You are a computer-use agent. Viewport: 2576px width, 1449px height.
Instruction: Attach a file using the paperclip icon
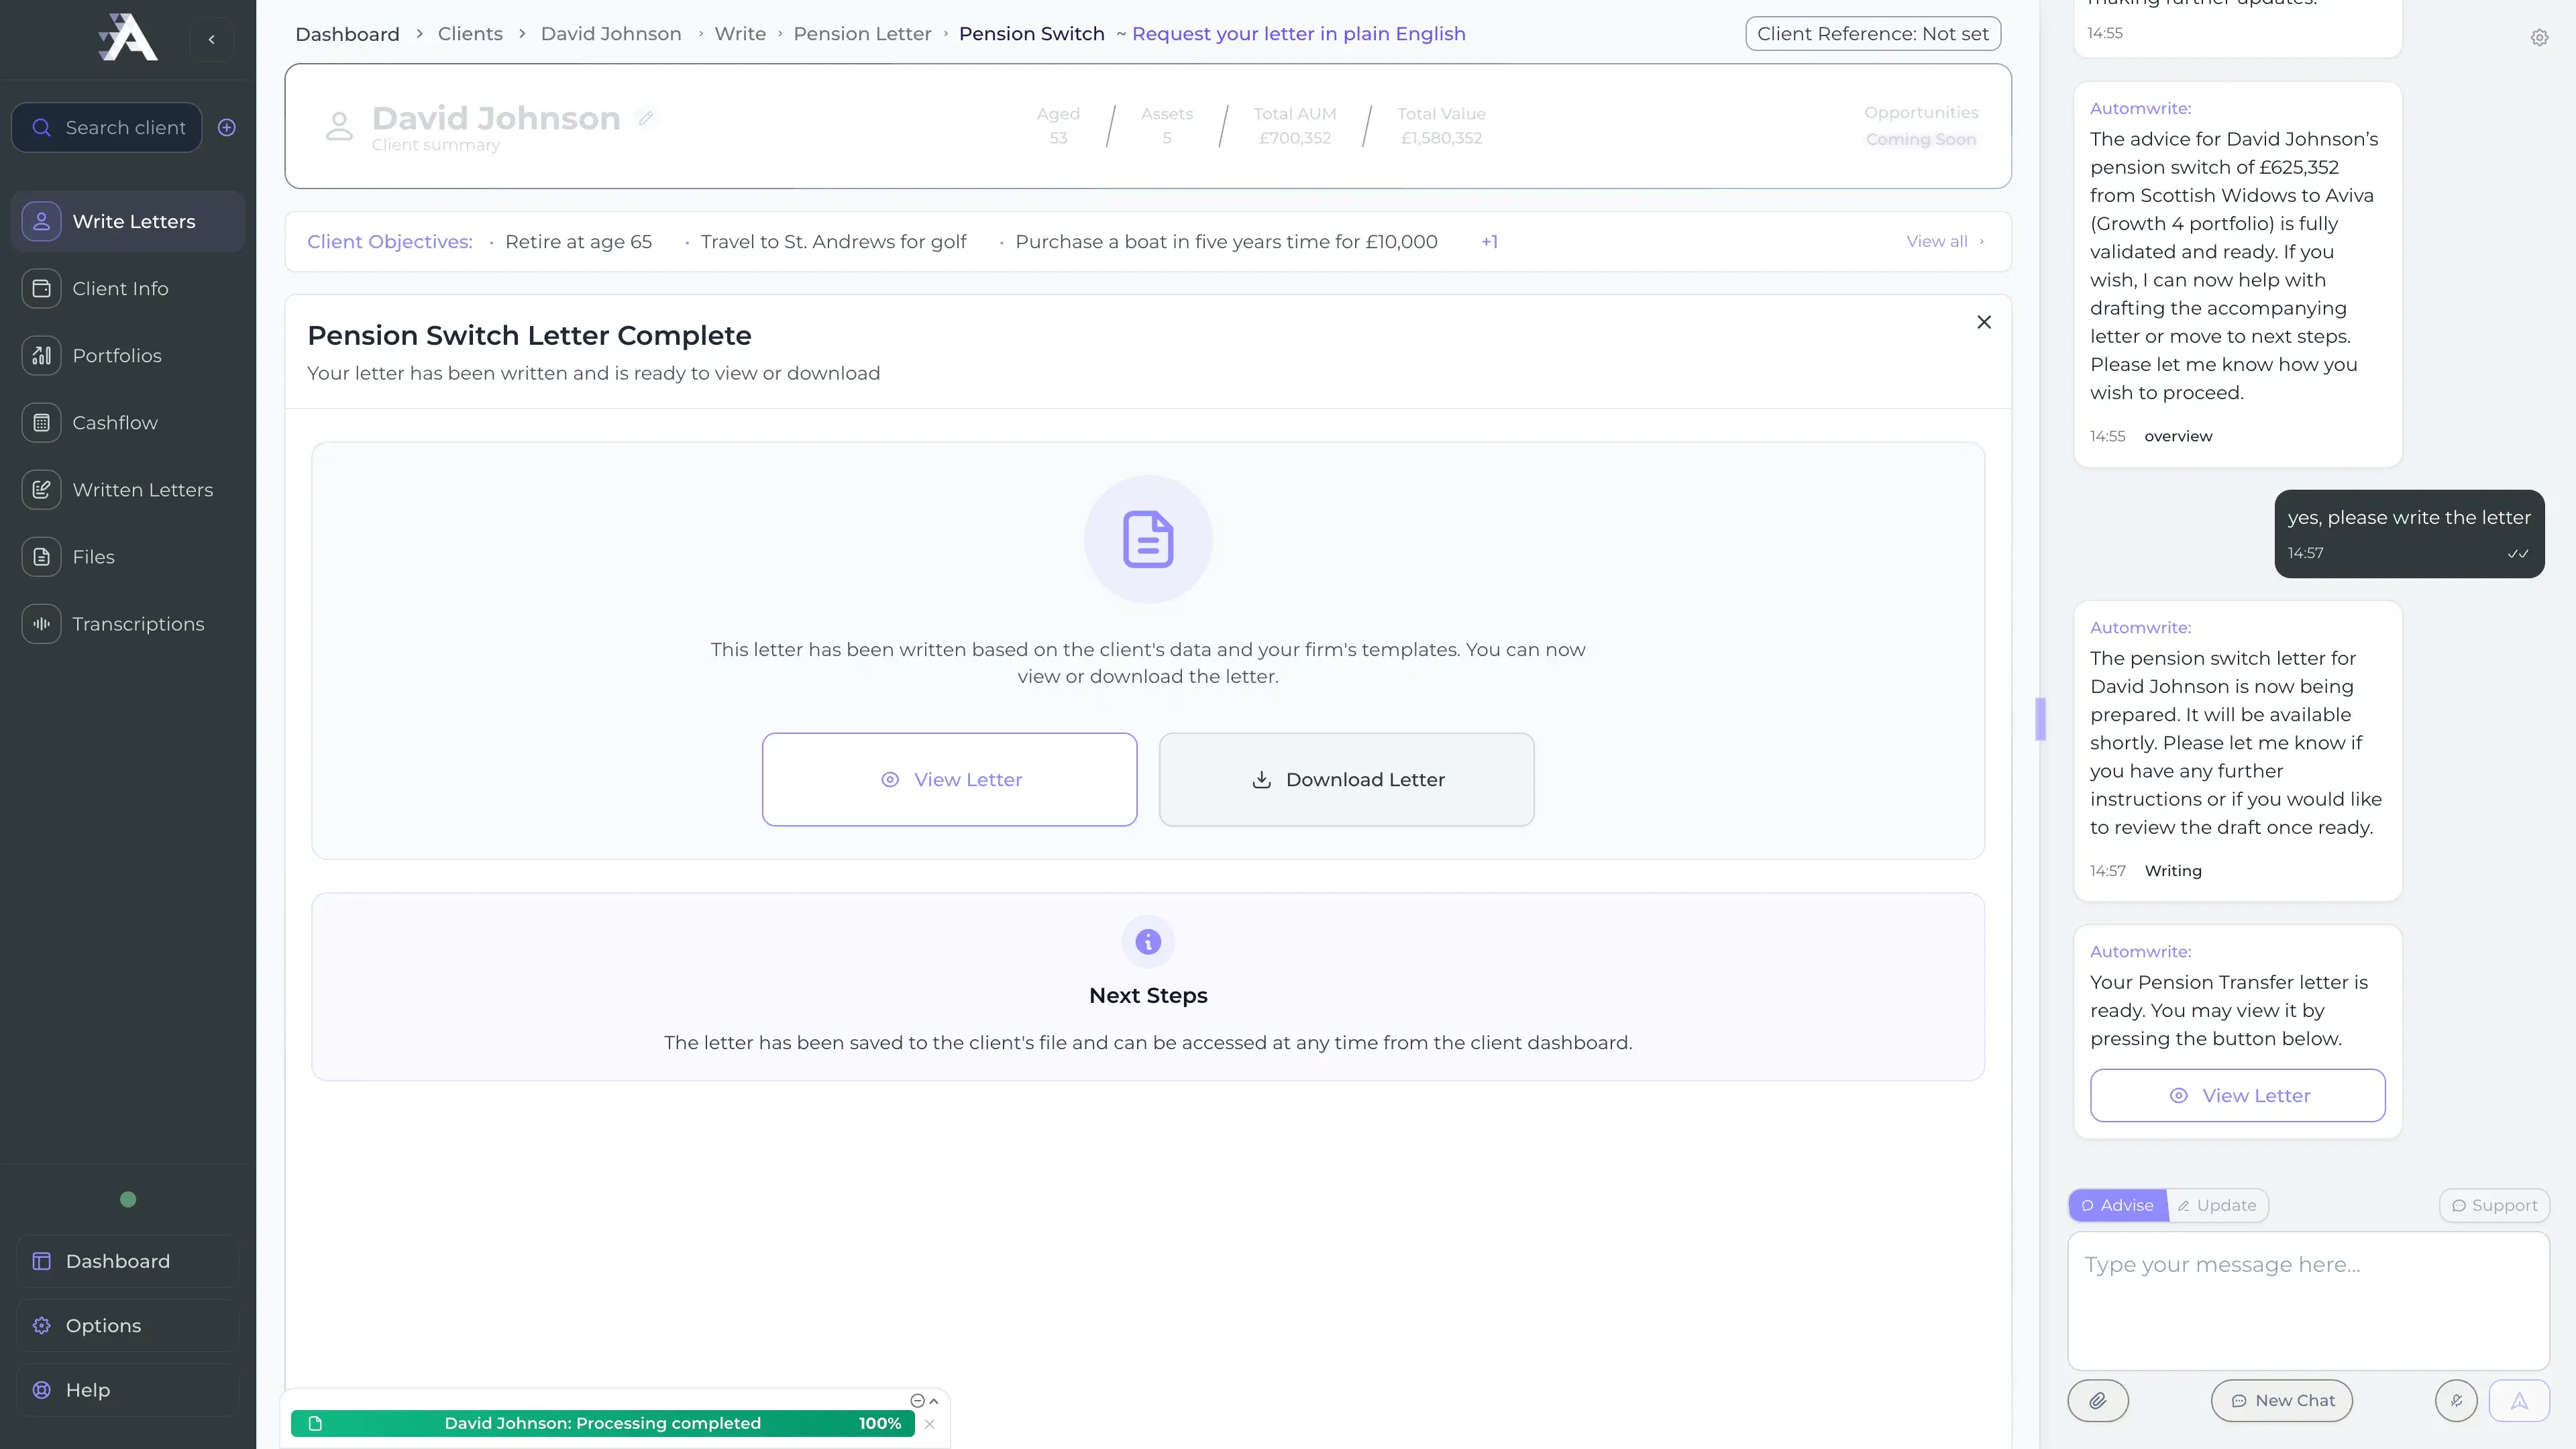(2098, 1400)
